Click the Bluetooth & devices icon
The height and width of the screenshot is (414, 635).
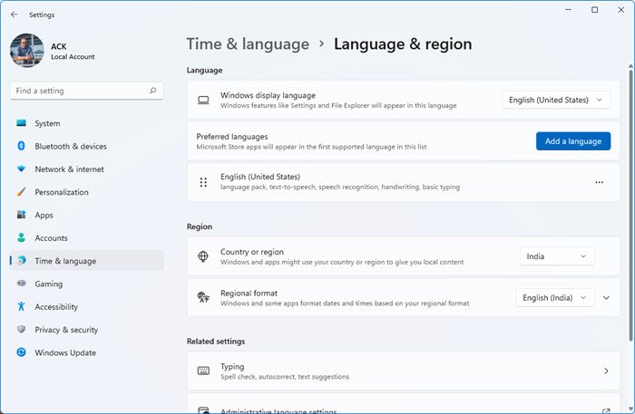tap(21, 146)
